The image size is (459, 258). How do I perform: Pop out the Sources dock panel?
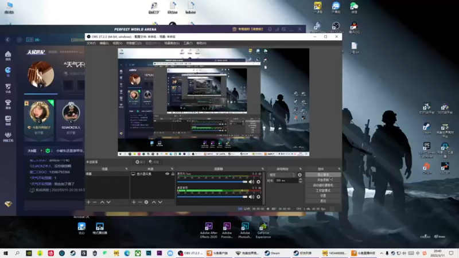pos(172,169)
